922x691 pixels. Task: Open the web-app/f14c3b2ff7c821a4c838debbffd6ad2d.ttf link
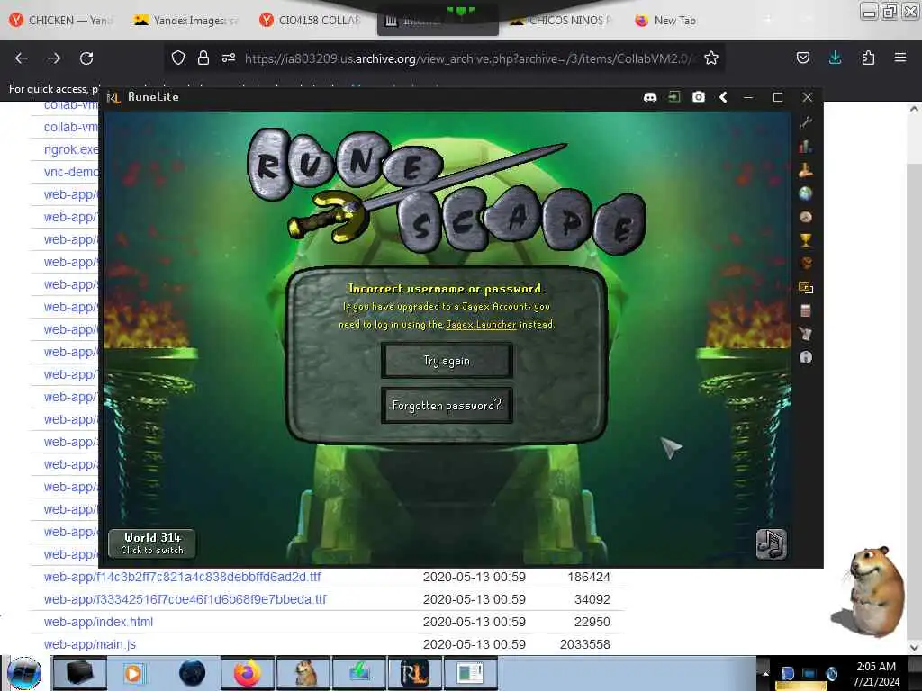pyautogui.click(x=182, y=577)
